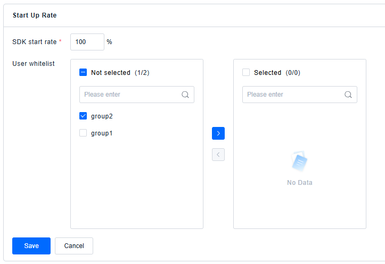The height and width of the screenshot is (264, 385).
Task: Toggle the Not selected select-all checkbox
Action: [83, 72]
